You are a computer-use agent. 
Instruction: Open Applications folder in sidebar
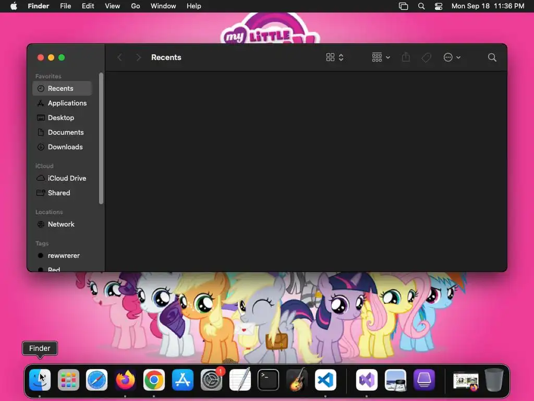click(x=62, y=103)
